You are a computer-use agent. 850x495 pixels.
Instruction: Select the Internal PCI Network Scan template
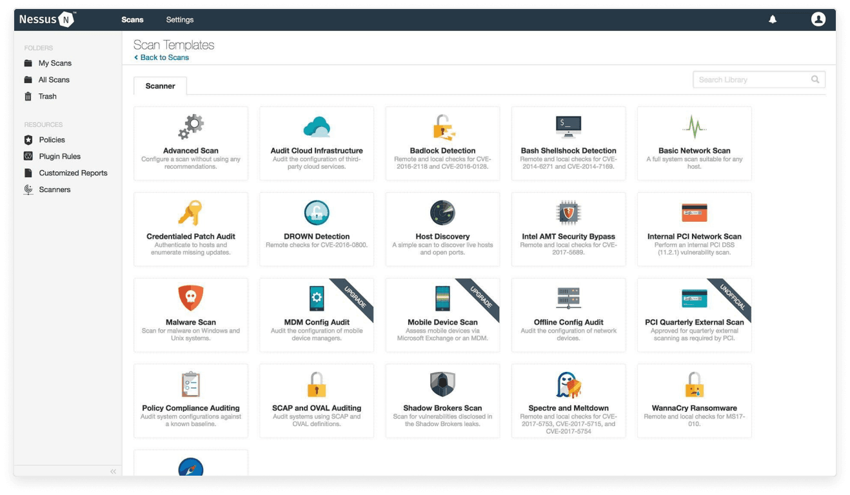click(x=694, y=229)
